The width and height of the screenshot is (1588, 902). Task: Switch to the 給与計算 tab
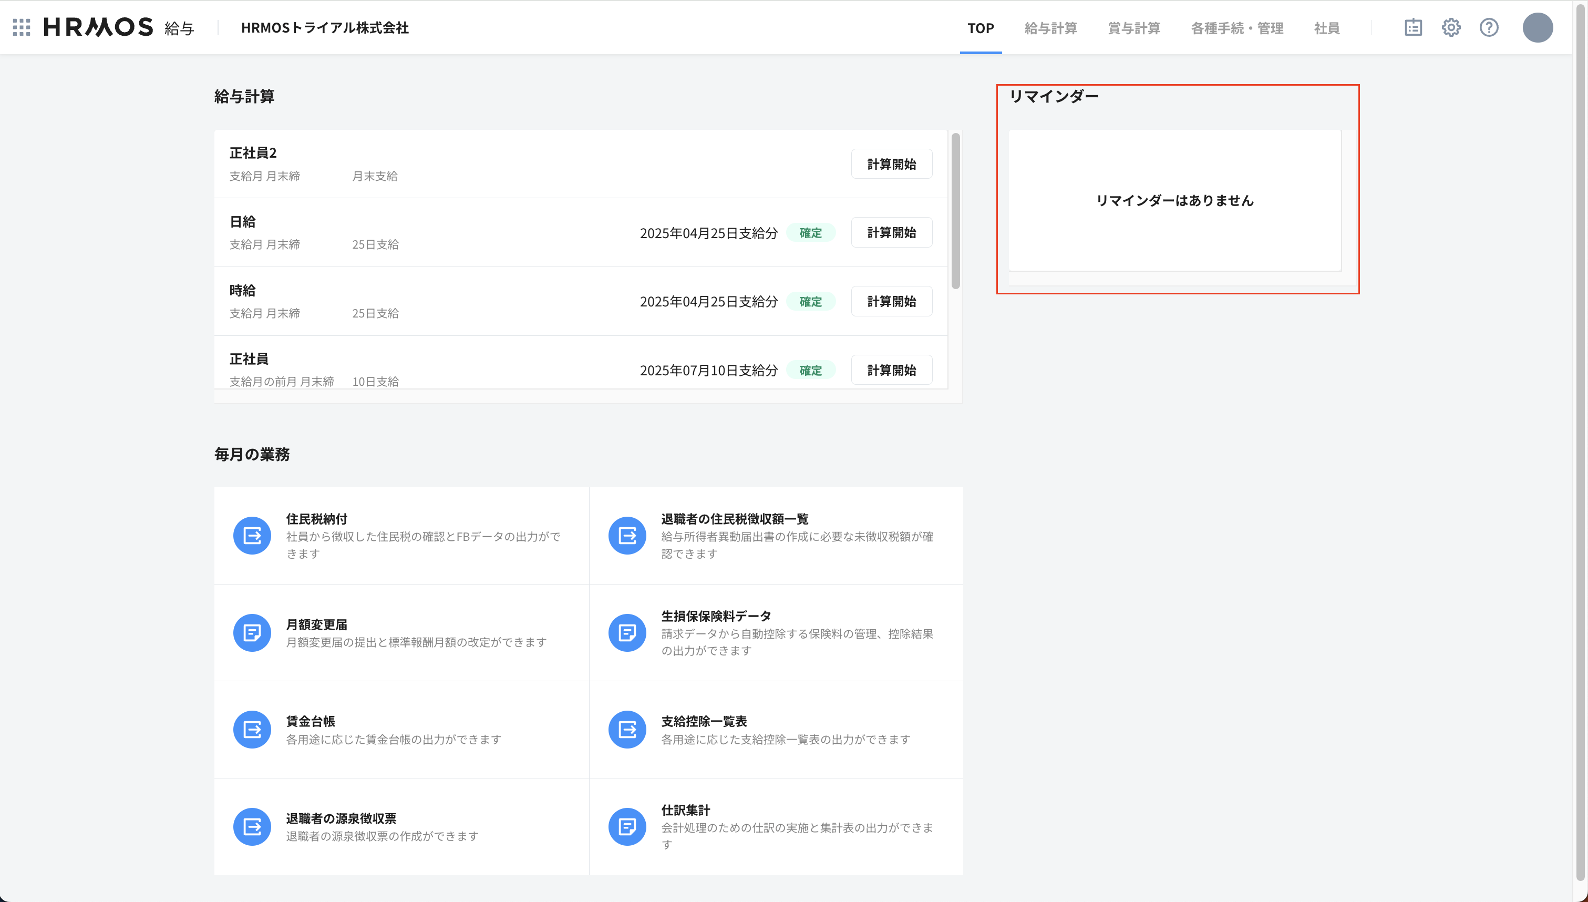(x=1050, y=28)
